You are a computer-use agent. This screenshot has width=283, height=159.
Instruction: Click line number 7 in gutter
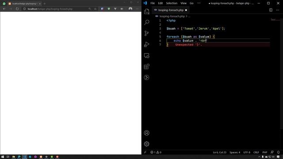click(160, 45)
